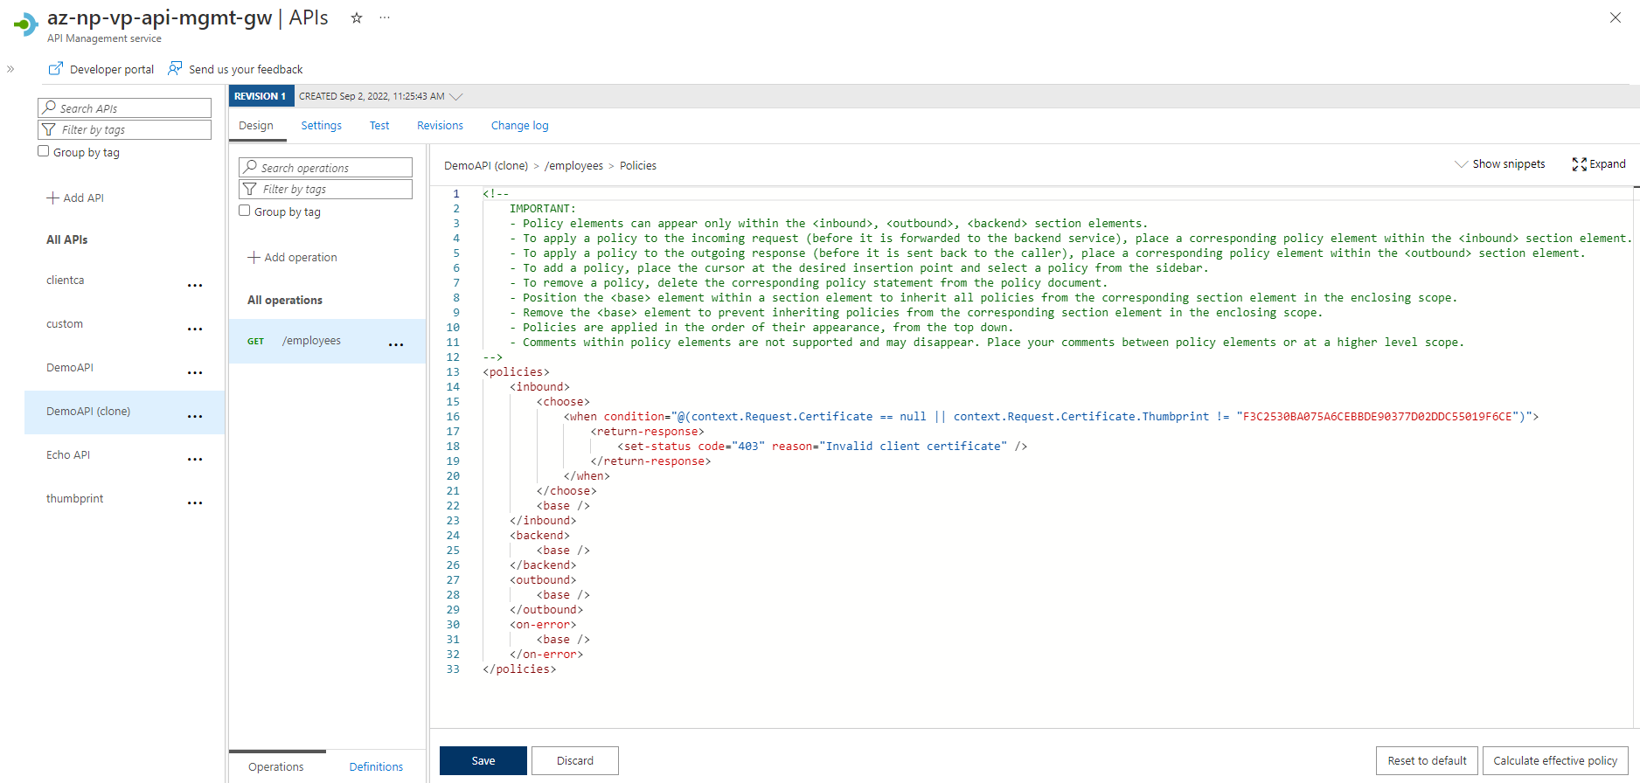Close the APIs blade
Image resolution: width=1640 pixels, height=783 pixels.
click(x=1616, y=17)
